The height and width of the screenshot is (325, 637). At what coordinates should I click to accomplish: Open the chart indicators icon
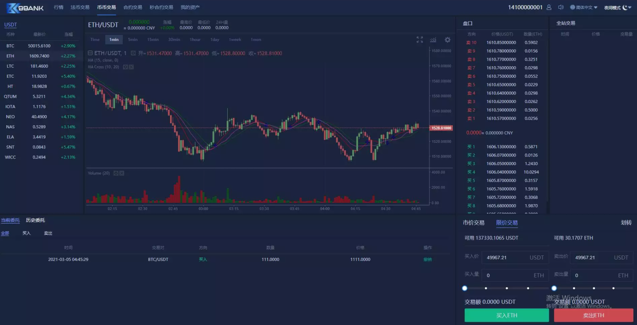point(433,40)
